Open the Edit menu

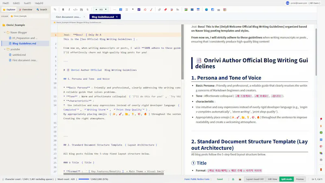pyautogui.click(x=16, y=3)
